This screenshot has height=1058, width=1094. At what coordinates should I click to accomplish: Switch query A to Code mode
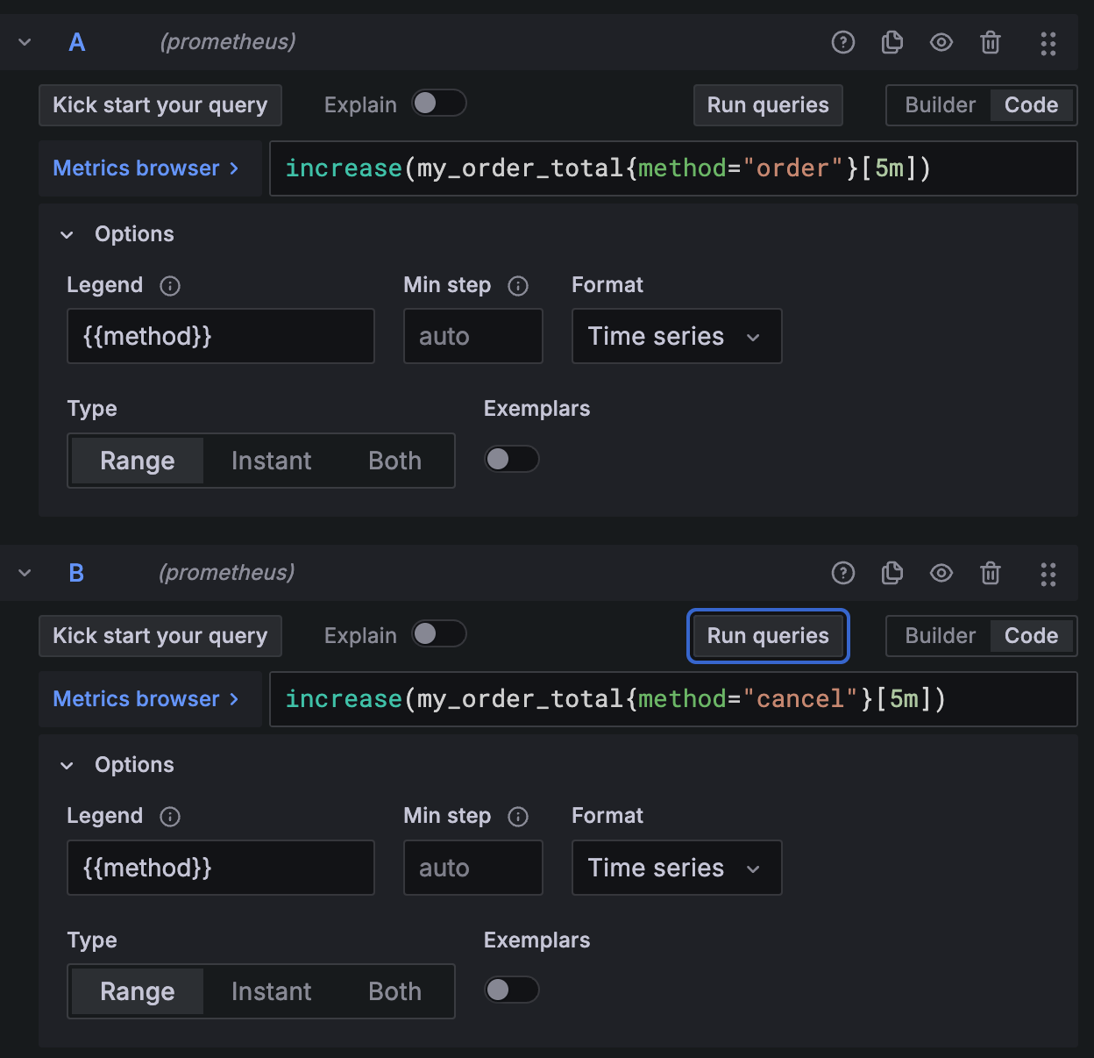coord(1032,105)
